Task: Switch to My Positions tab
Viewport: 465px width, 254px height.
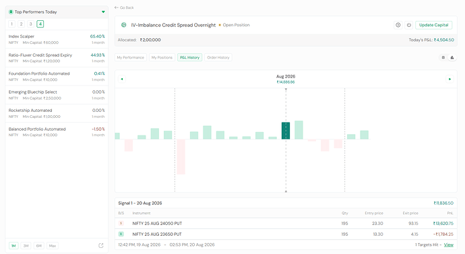Action: click(x=162, y=57)
